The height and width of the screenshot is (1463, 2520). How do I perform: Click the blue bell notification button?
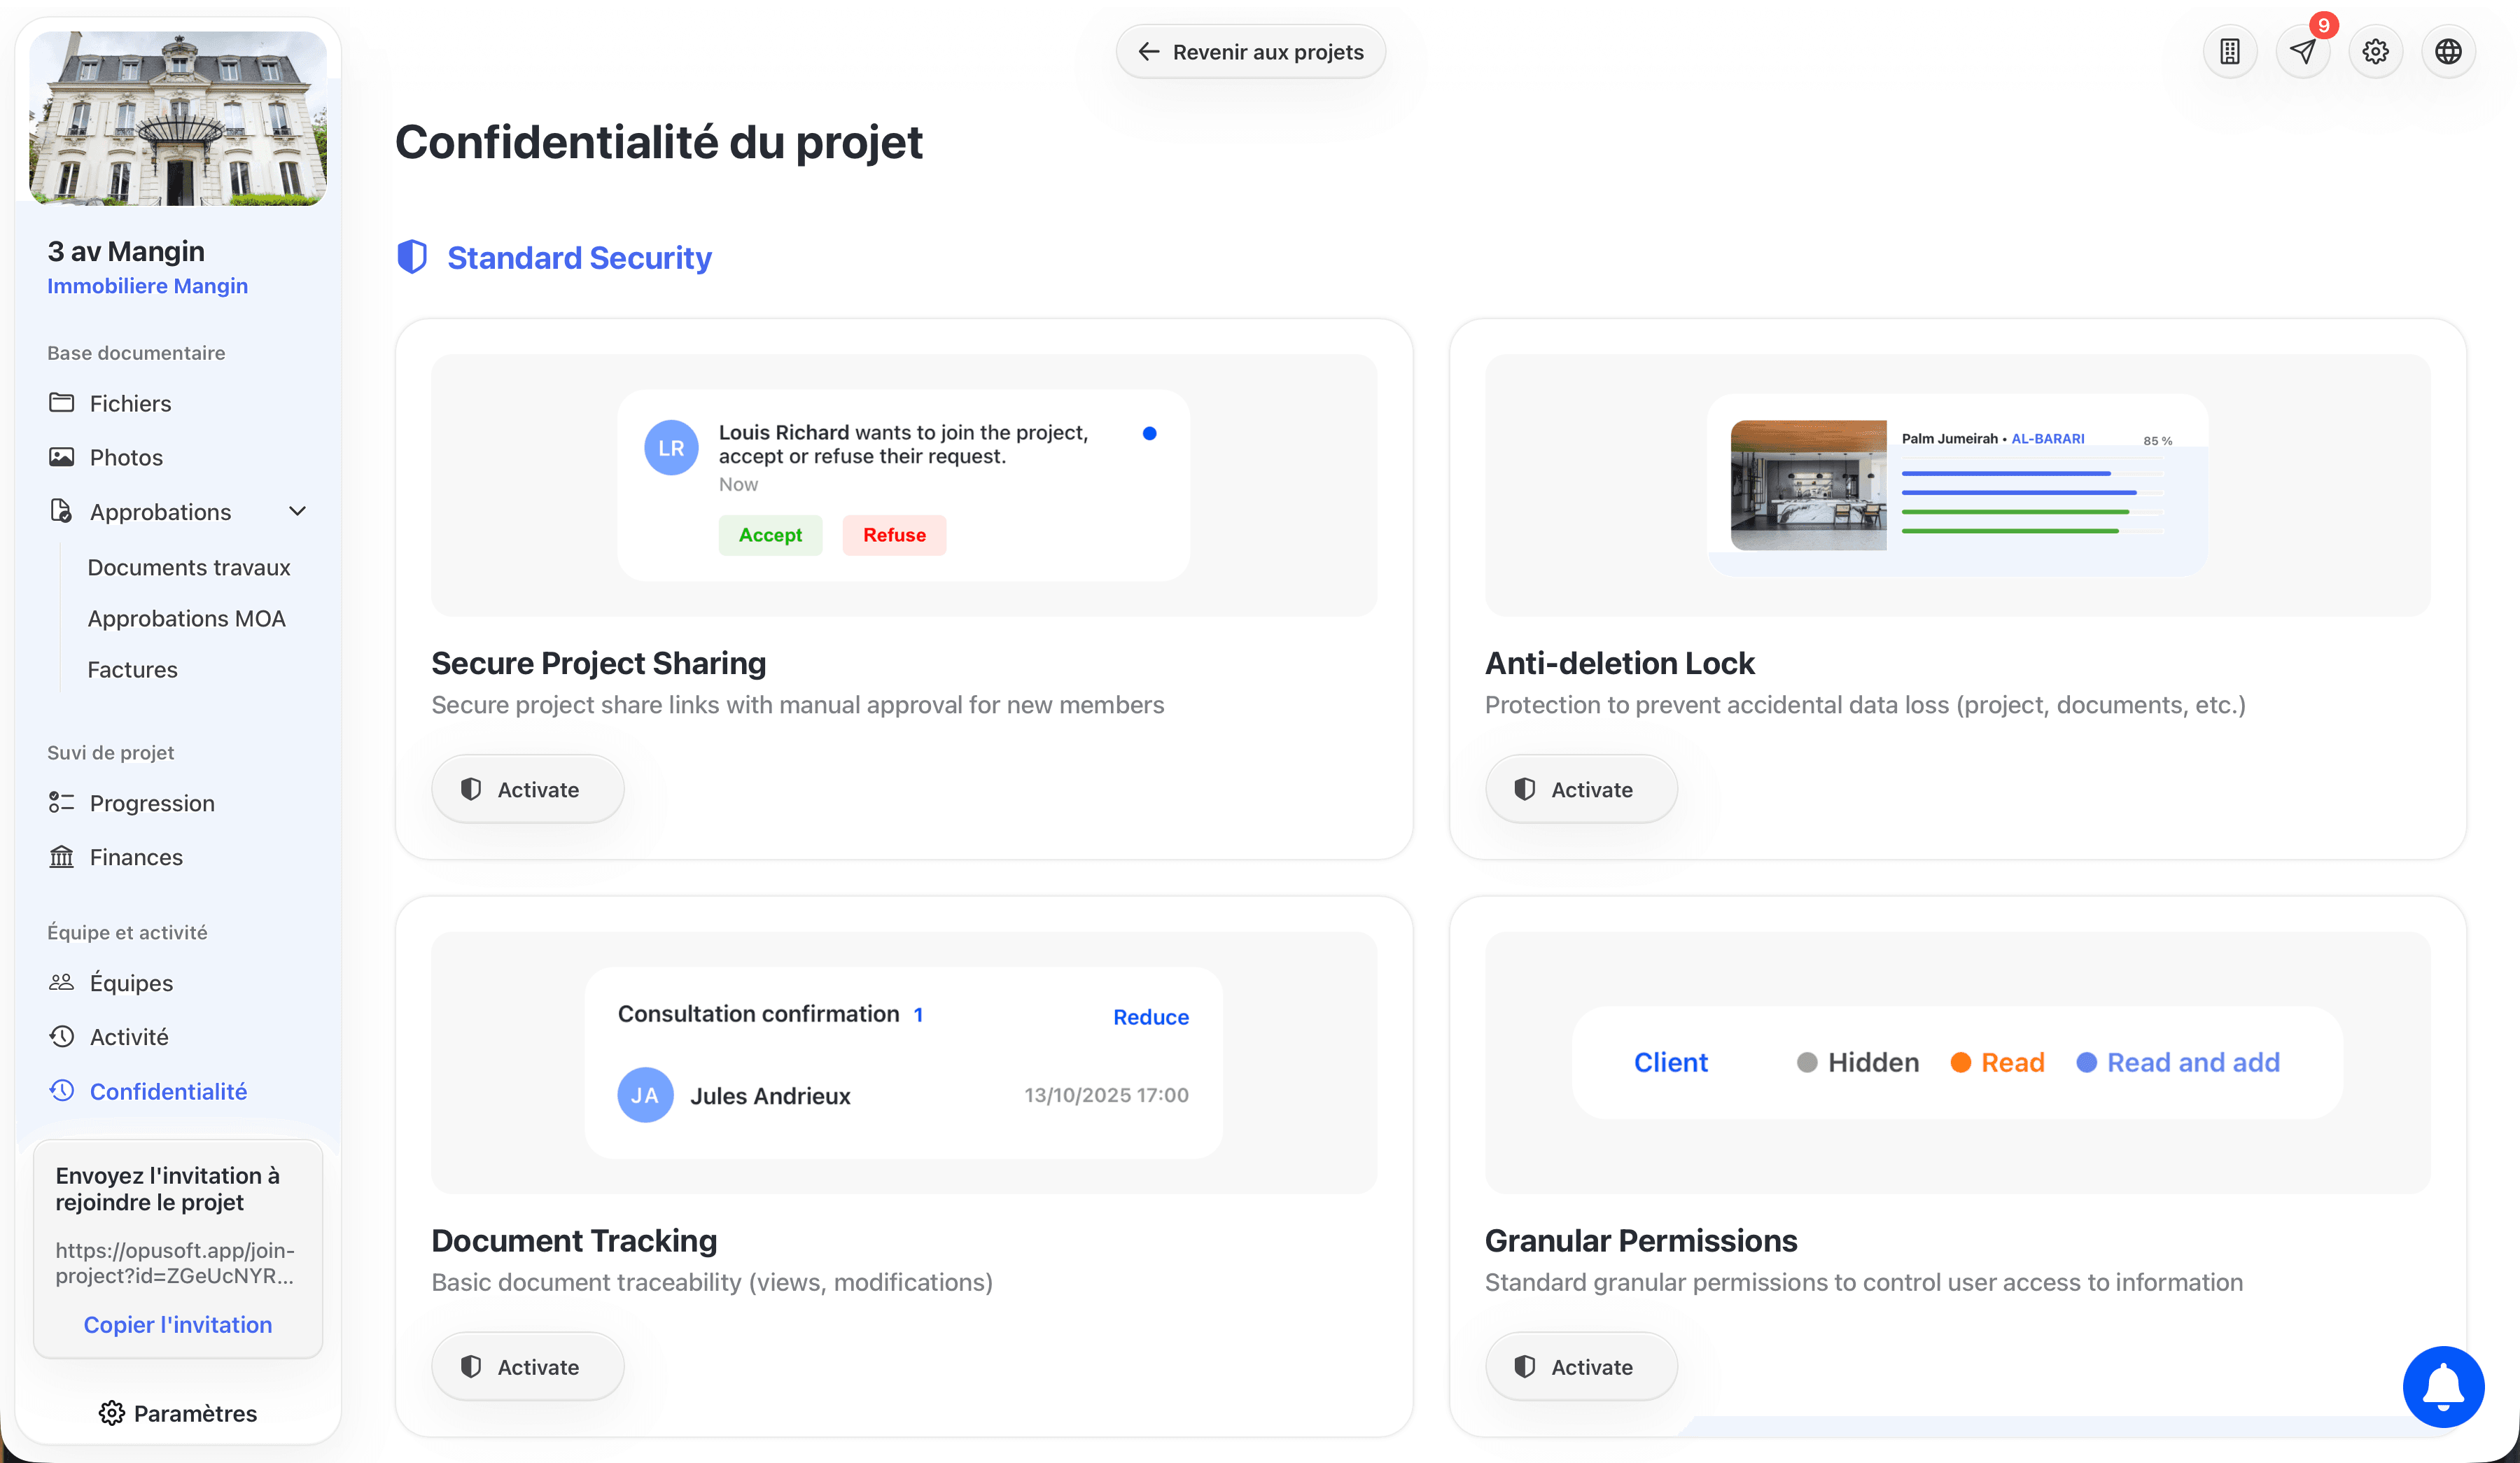[x=2443, y=1386]
